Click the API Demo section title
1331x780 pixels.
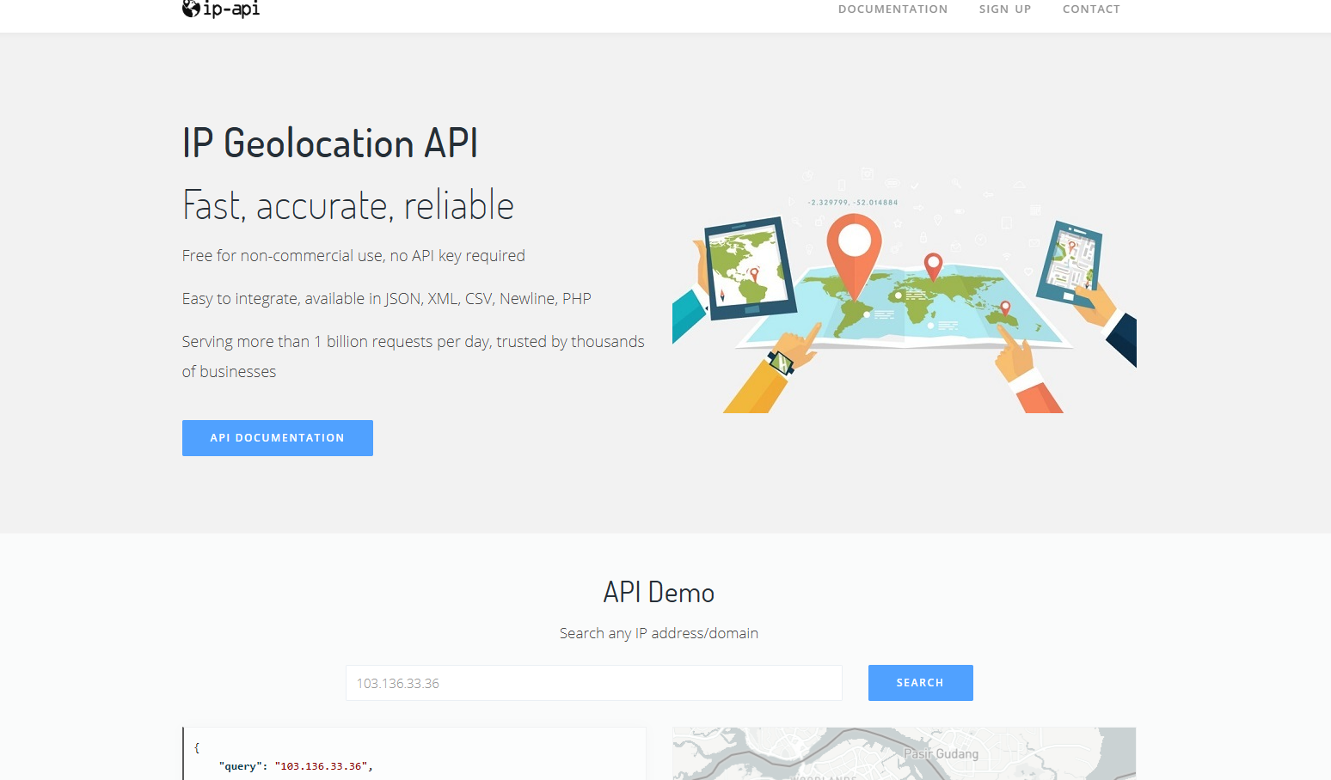[x=659, y=593]
